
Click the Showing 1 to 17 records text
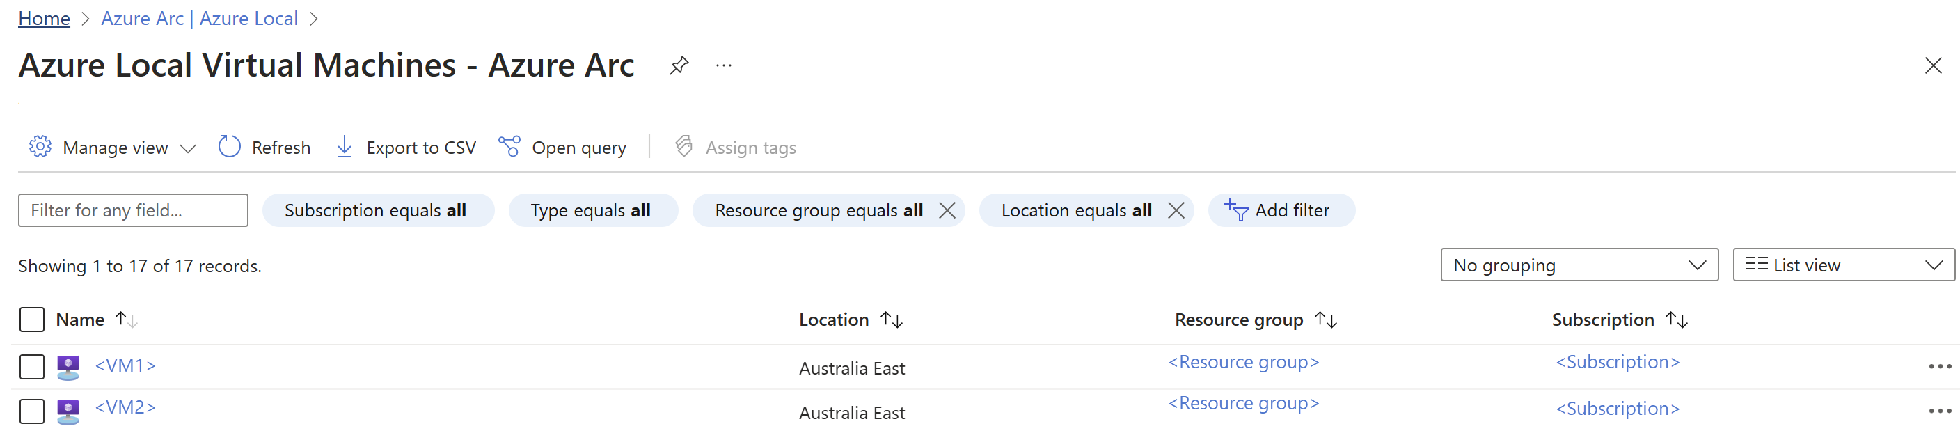pos(140,267)
